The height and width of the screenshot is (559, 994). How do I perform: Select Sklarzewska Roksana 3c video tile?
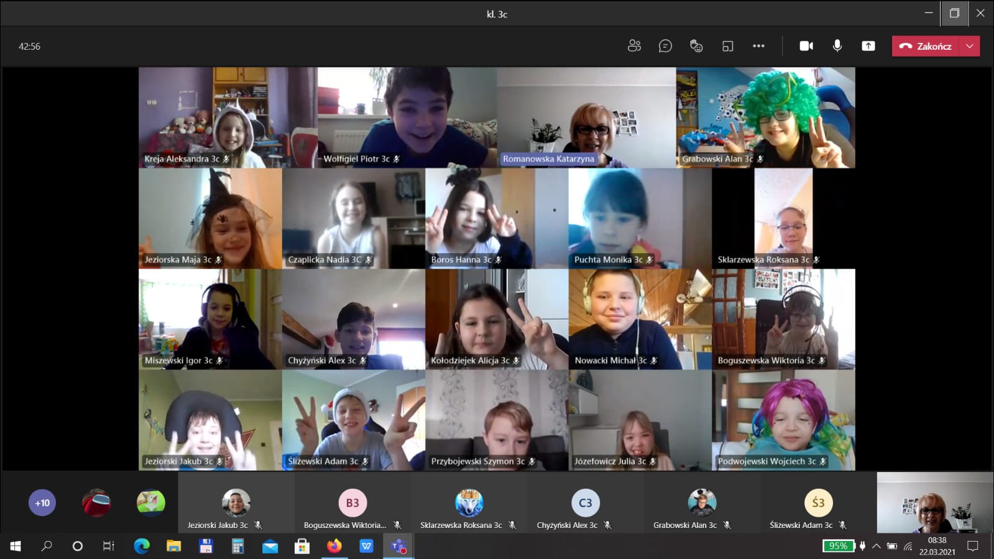pyautogui.click(x=784, y=218)
